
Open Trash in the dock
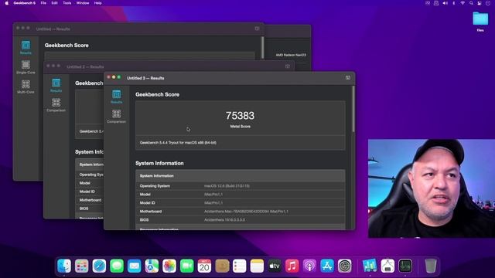click(430, 266)
